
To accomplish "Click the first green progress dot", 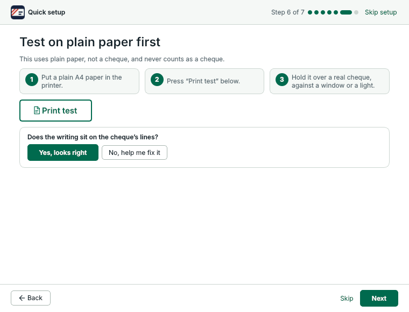I will (310, 12).
